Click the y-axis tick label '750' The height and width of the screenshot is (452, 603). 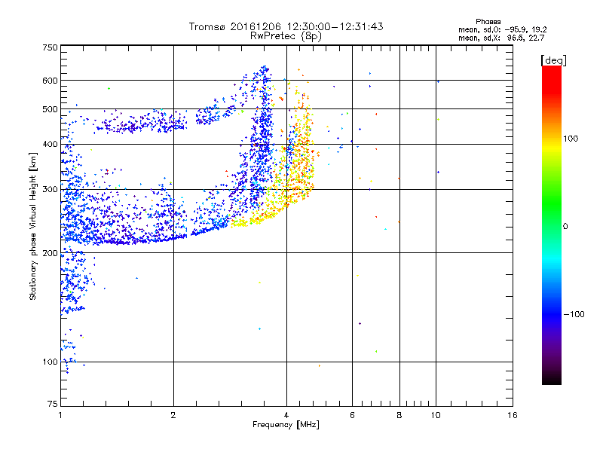coord(50,47)
